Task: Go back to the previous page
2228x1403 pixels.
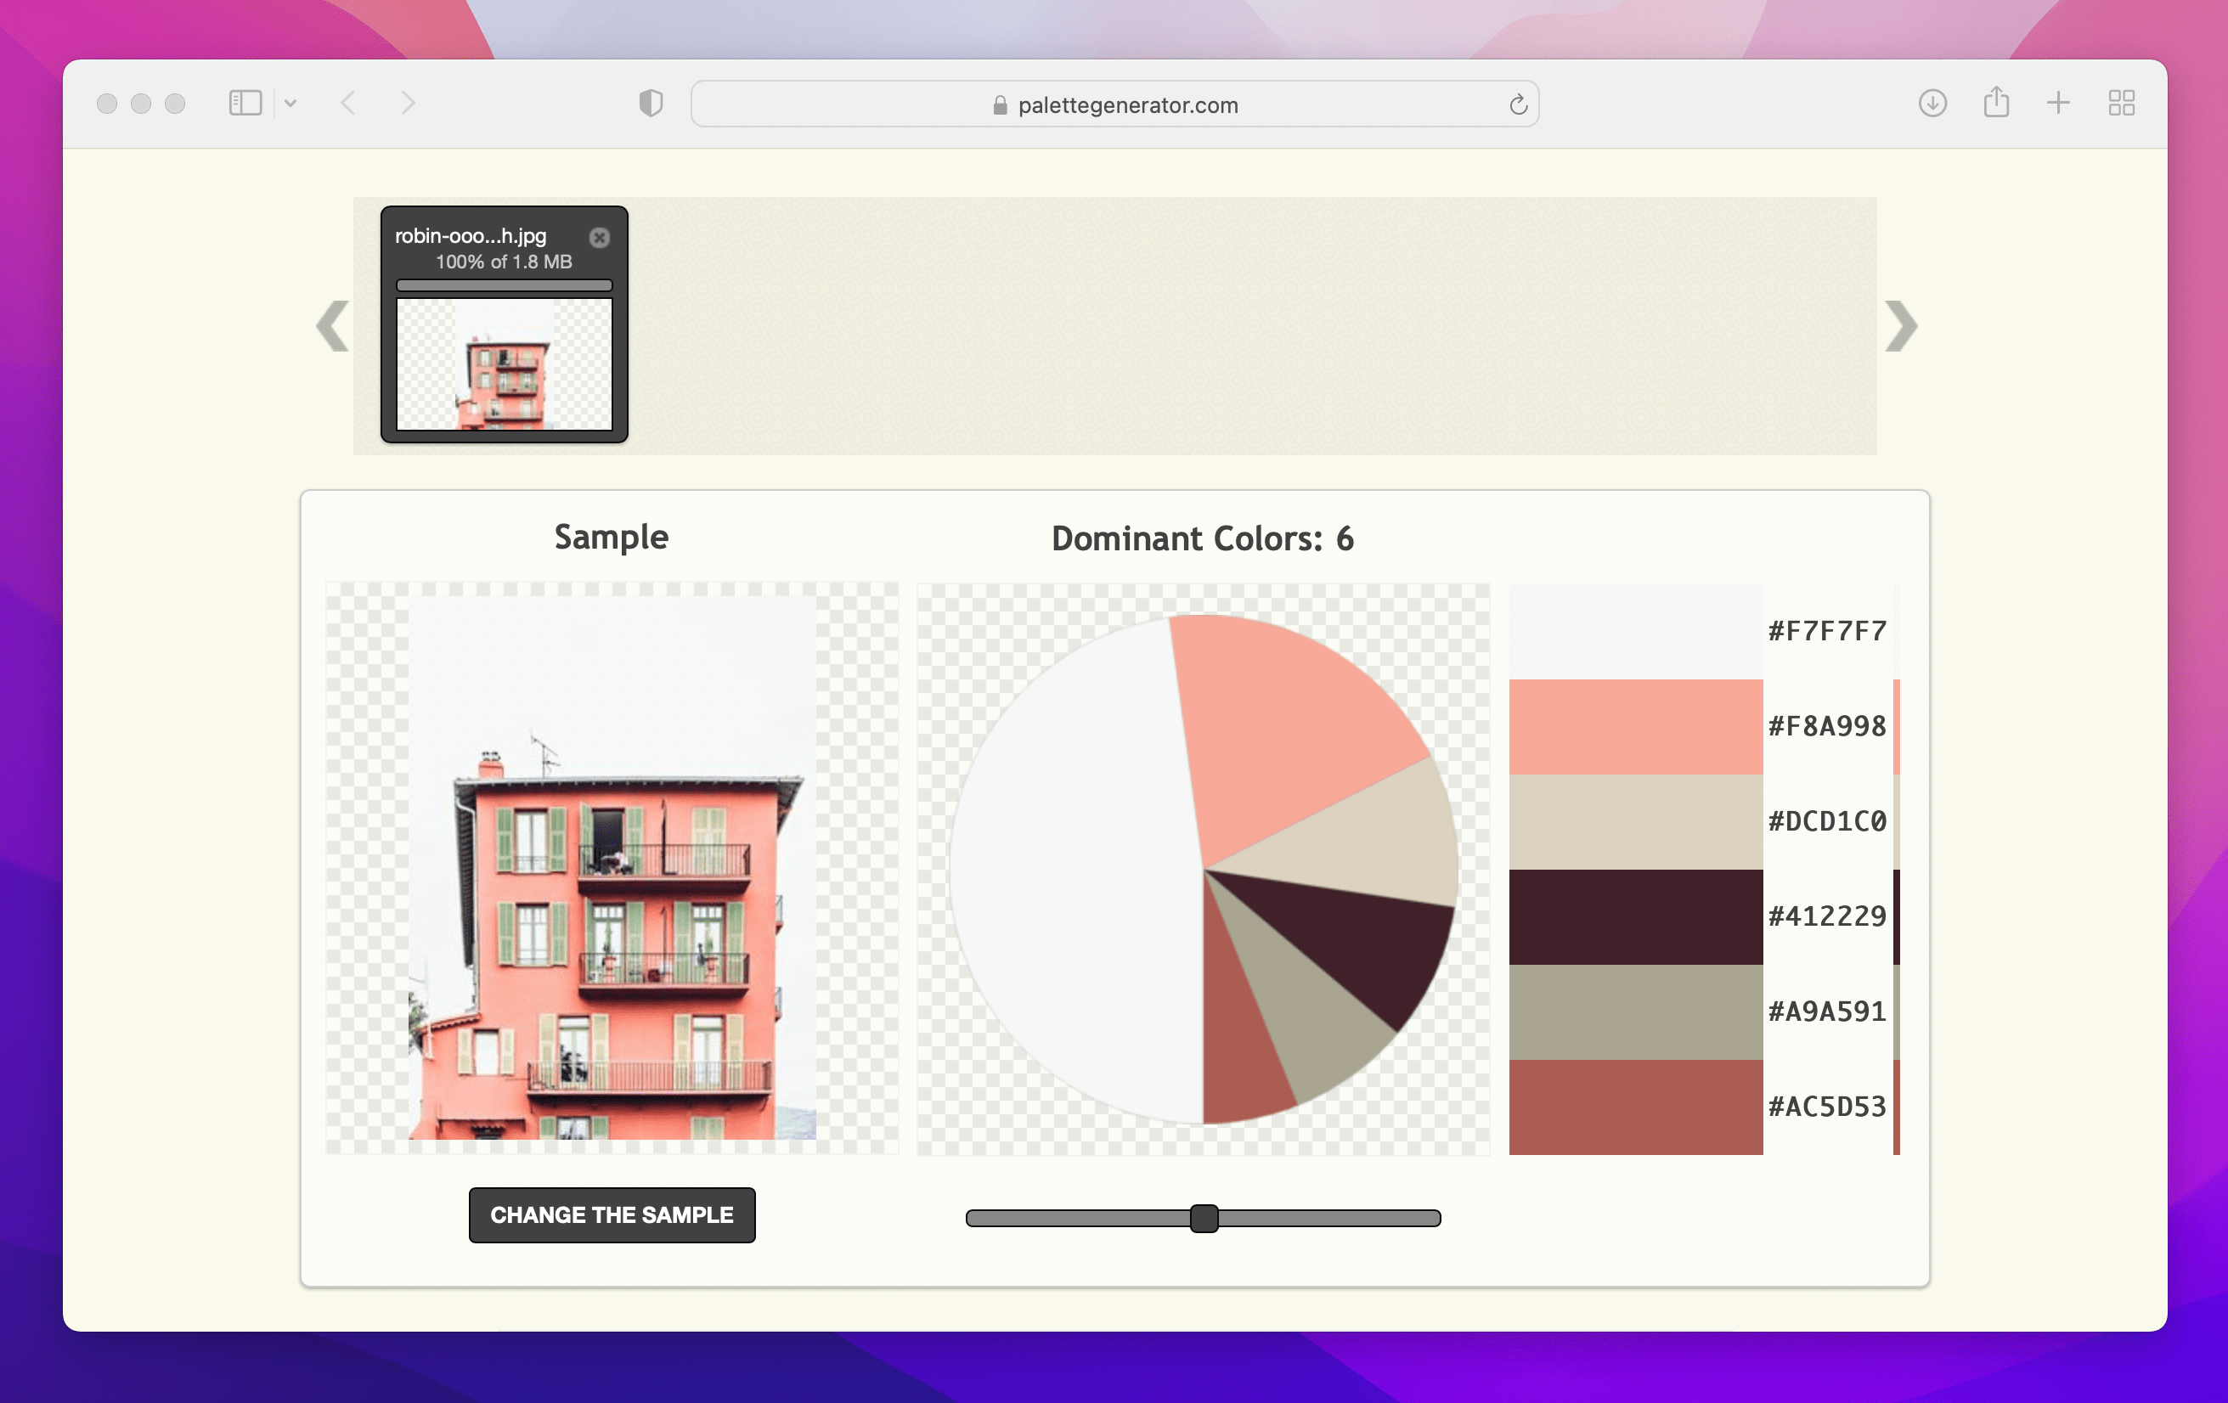Action: 349,103
